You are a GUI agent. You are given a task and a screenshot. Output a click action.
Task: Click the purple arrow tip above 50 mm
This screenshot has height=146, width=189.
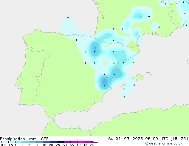[94, 142]
